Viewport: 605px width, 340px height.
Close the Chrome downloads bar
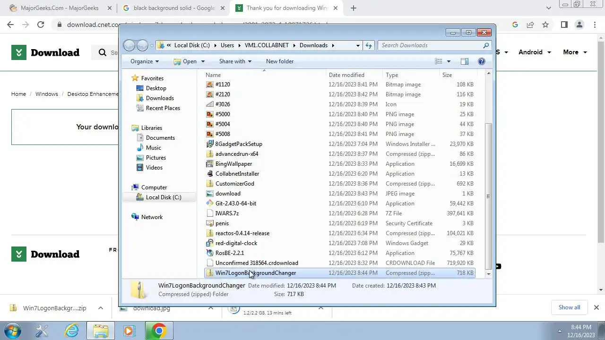[596, 307]
